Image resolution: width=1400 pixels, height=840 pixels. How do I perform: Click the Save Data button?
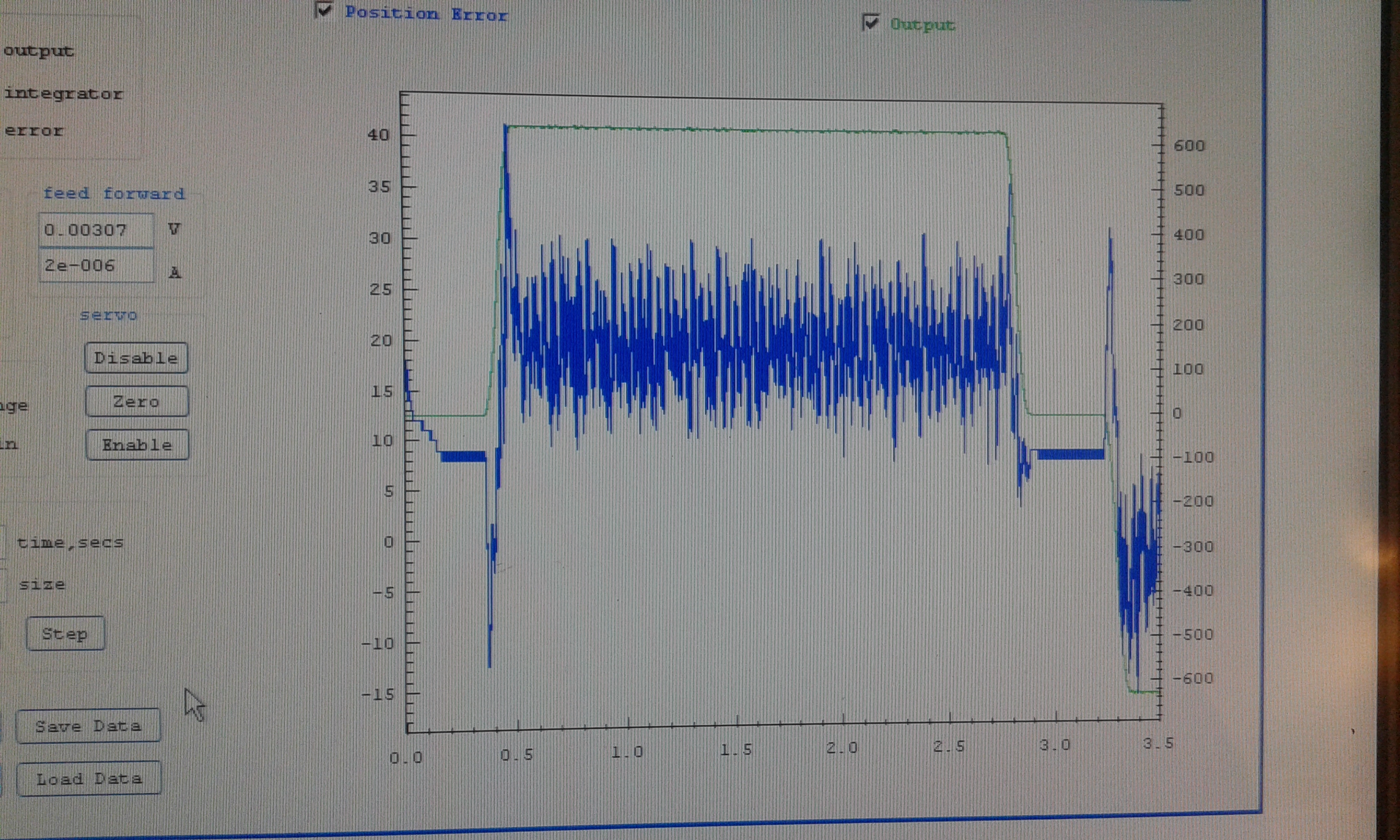(x=88, y=726)
